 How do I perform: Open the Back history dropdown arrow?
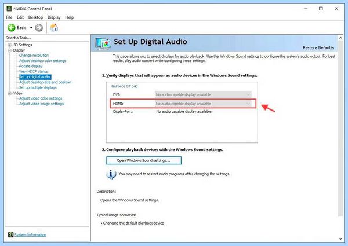(31, 28)
